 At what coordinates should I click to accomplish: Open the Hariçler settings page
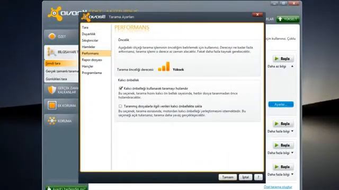pos(87,66)
